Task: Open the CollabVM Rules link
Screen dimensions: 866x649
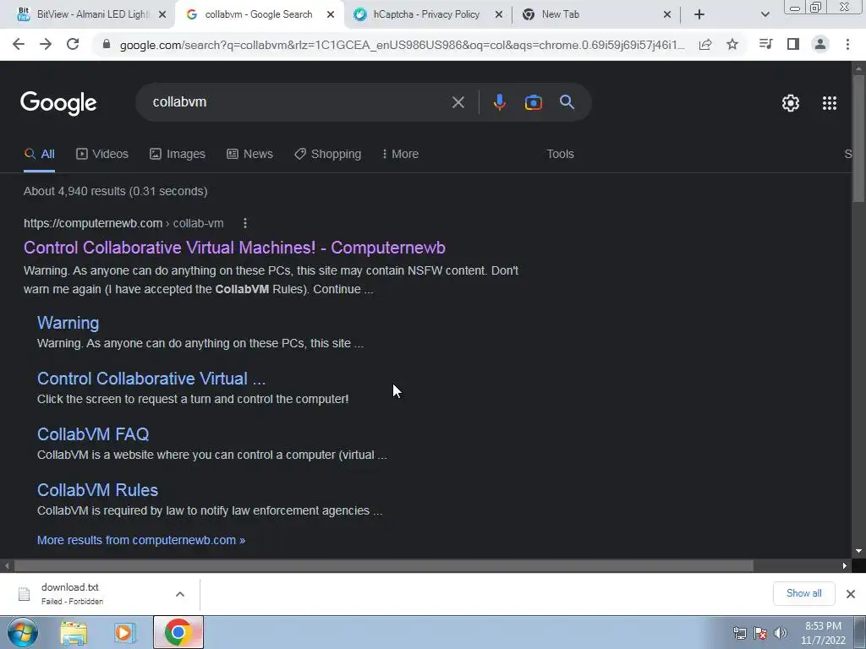Action: (x=97, y=490)
